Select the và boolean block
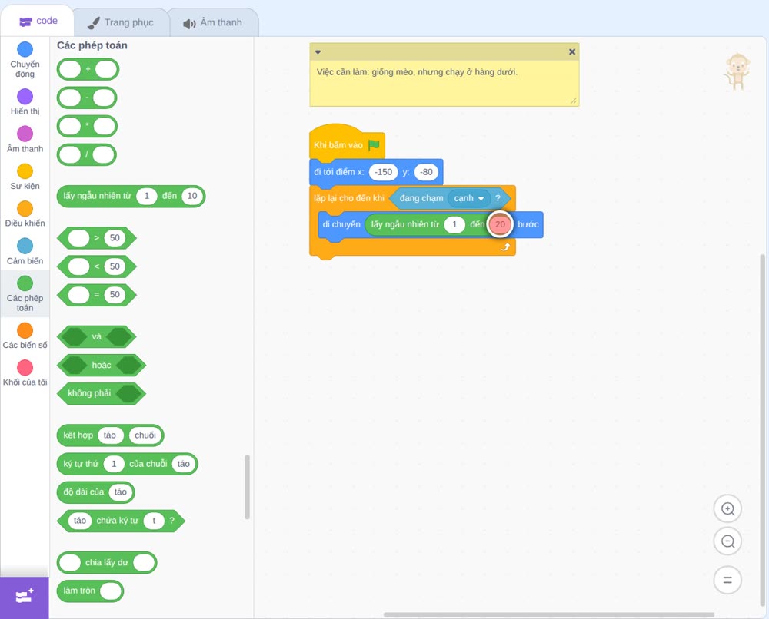Screen dimensions: 769x619 97,337
